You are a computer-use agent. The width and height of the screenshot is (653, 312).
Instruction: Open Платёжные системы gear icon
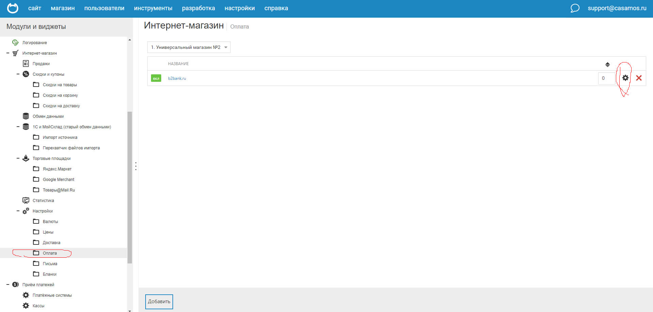point(26,295)
